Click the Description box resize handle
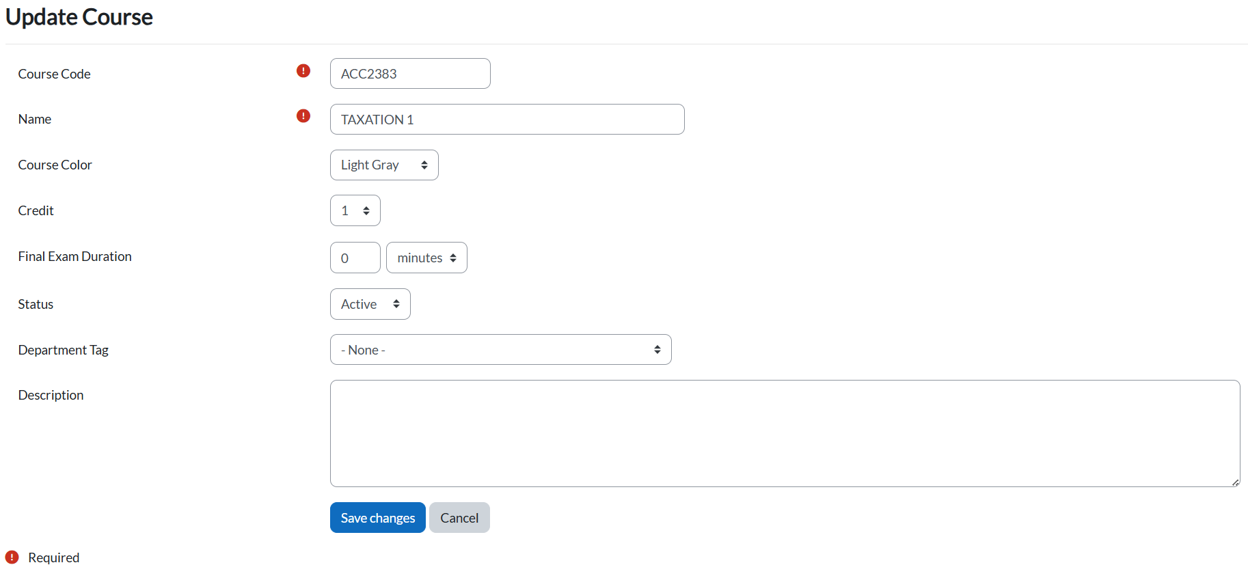The height and width of the screenshot is (565, 1248). point(1235,482)
